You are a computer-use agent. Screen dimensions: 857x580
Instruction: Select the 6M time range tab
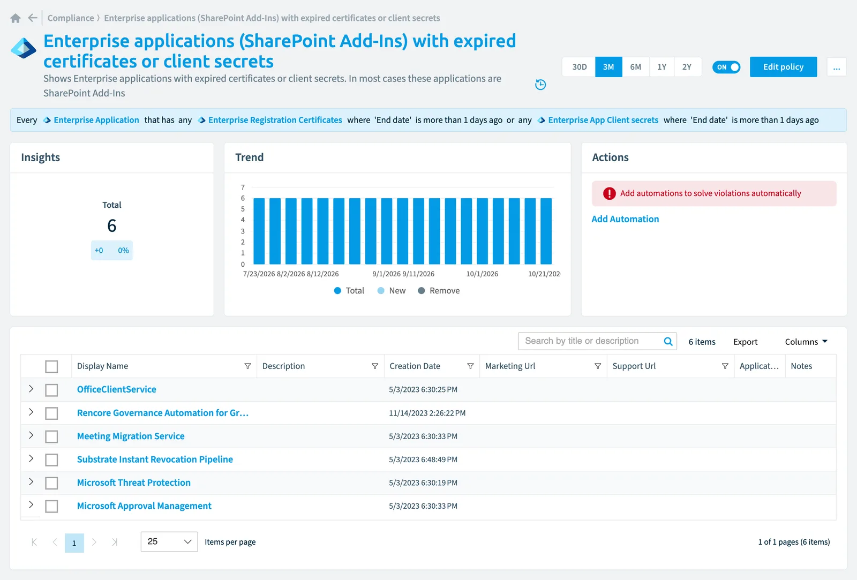[636, 67]
